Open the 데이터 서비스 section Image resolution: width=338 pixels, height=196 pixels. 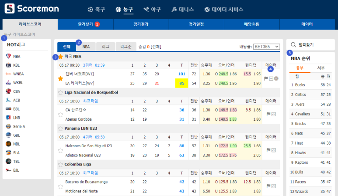tap(224, 10)
